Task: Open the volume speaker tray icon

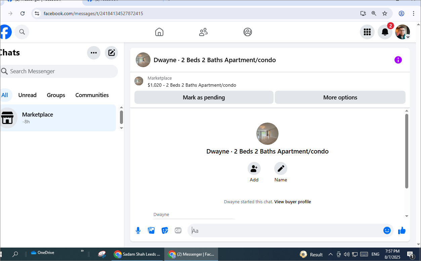Action: (346, 254)
